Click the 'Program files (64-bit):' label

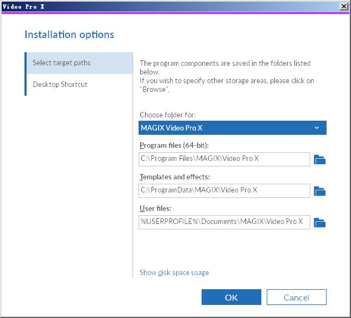tap(174, 145)
